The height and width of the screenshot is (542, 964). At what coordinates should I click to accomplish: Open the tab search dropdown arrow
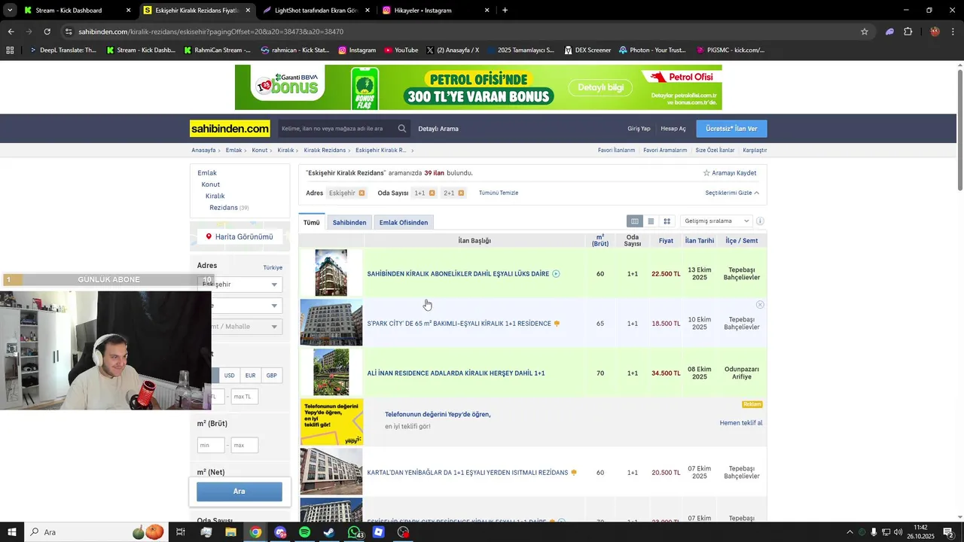click(10, 11)
